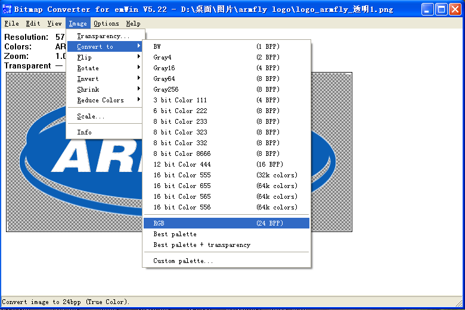The height and width of the screenshot is (310, 465).
Task: Choose Best palette + transparency
Action: (227, 245)
